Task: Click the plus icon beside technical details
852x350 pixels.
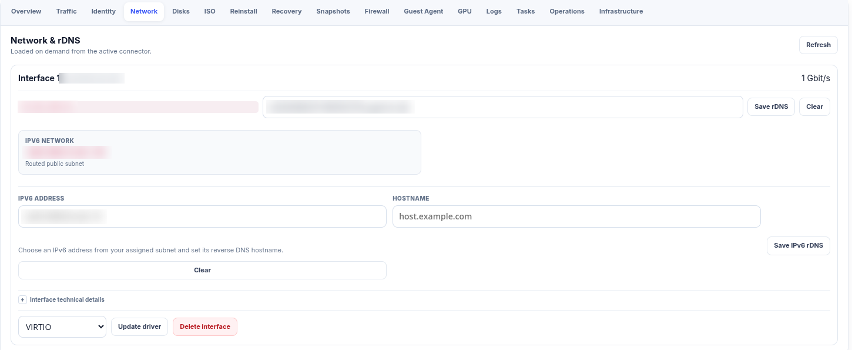Action: coord(23,299)
